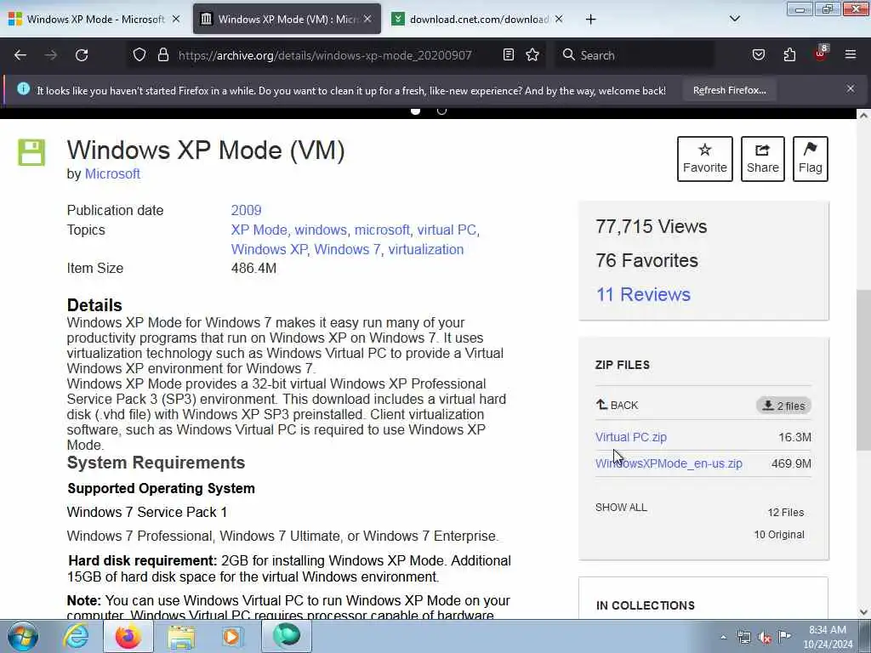Open the Pocket save icon
This screenshot has height=653, width=871.
coord(759,55)
